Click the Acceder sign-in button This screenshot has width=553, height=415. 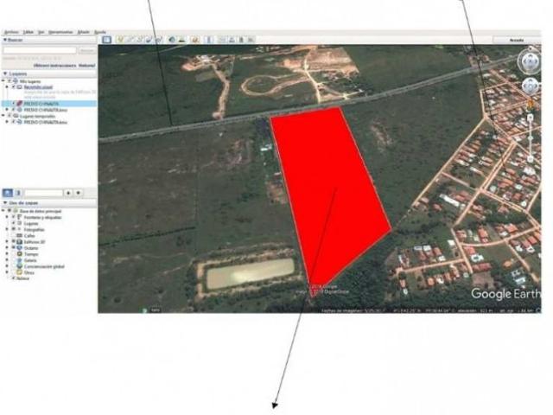coord(517,40)
